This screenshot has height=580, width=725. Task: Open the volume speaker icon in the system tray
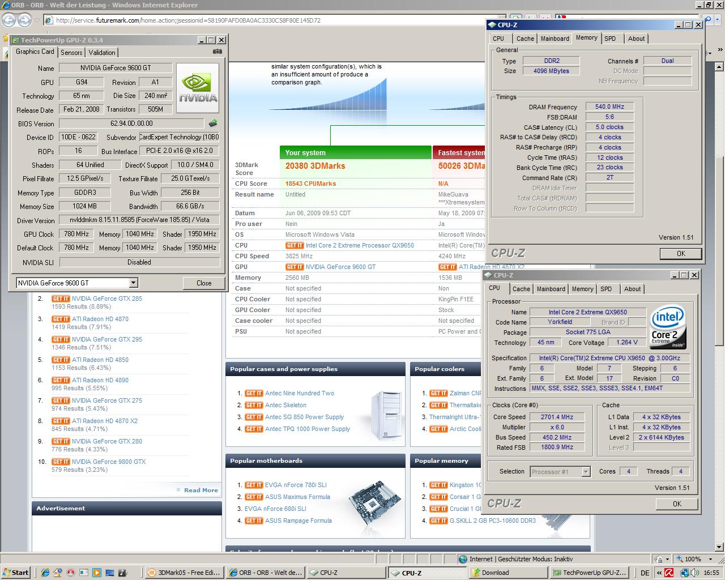694,573
